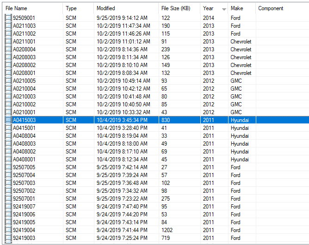Pick the file icon beside A0208003

8,57
